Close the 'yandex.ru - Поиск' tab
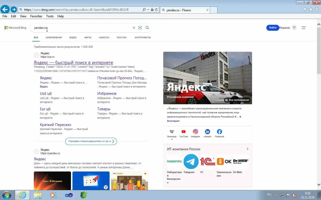321x200 pixels. pyautogui.click(x=207, y=10)
